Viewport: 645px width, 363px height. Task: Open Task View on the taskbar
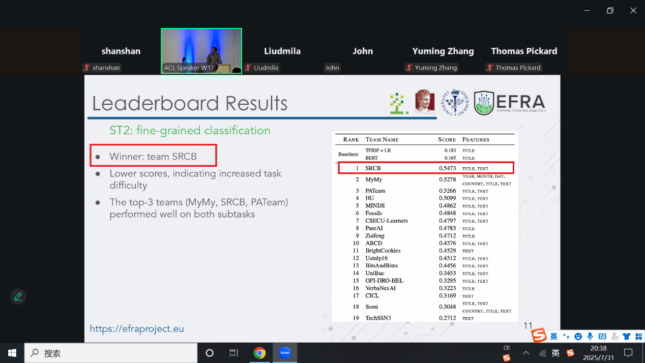234,353
